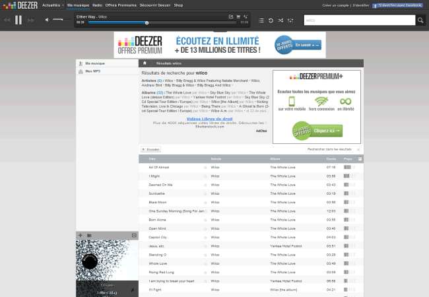Toggle shuffle mode
This screenshot has width=429, height=297.
[280, 20]
